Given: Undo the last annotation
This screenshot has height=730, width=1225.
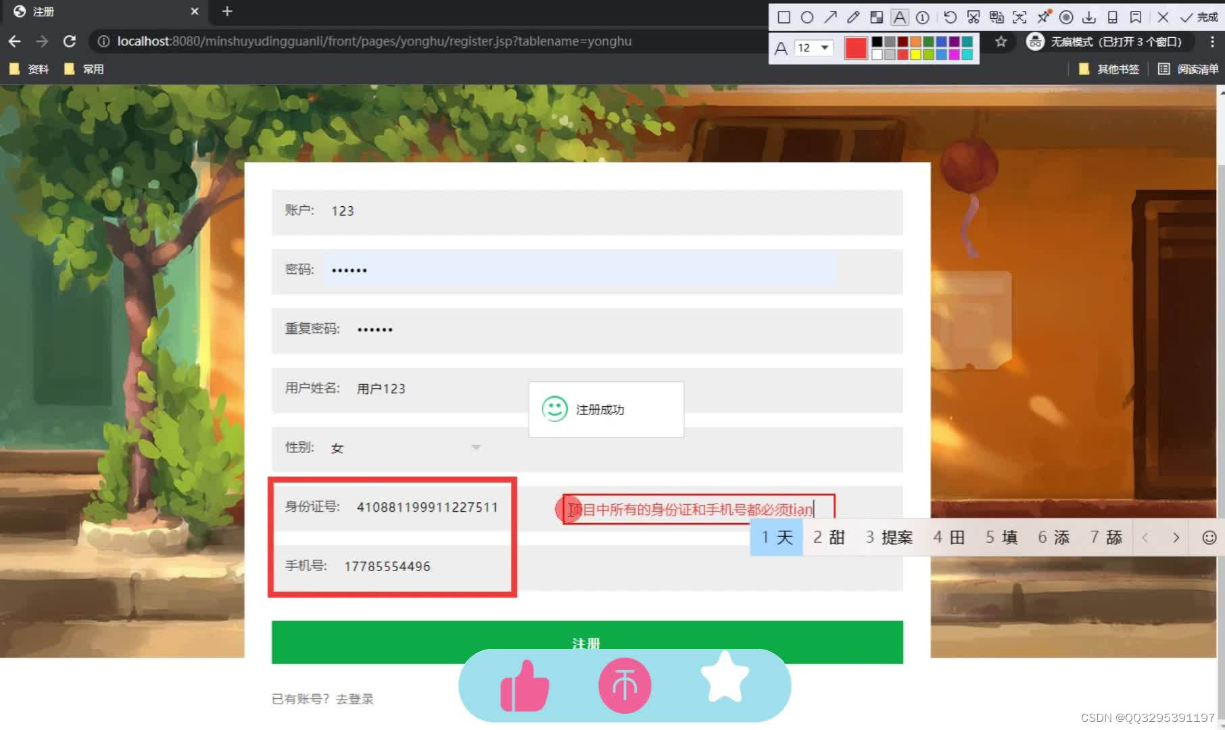Looking at the screenshot, I should coord(950,17).
